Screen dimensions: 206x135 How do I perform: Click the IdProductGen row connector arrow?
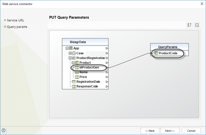point(107,67)
